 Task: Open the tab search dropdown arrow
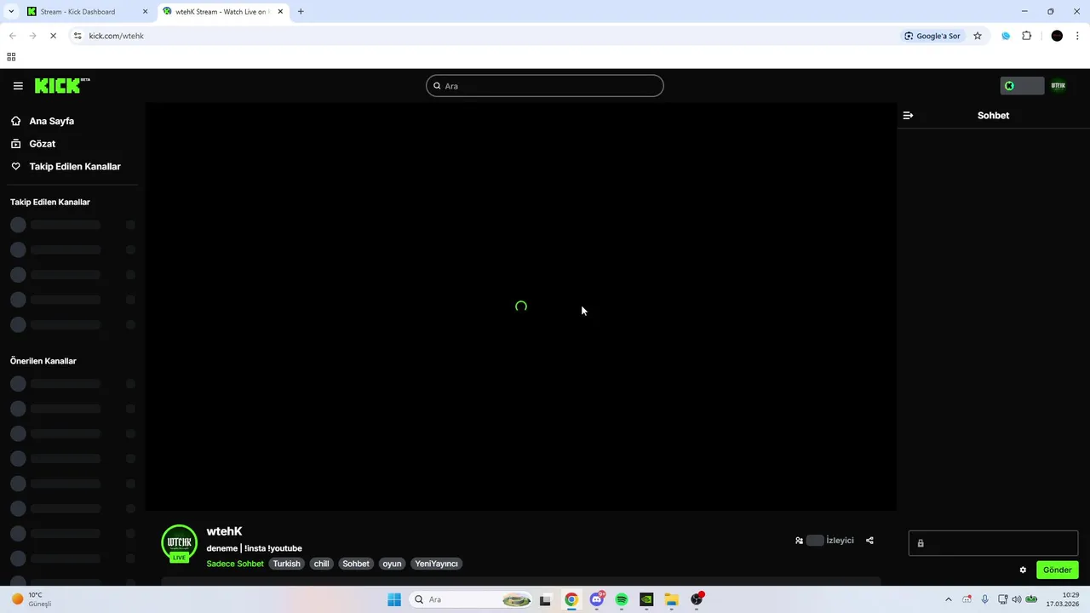coord(10,12)
